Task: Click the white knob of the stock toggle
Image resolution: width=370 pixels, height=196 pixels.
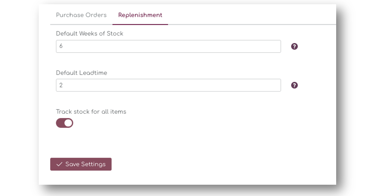Action: 68,123
